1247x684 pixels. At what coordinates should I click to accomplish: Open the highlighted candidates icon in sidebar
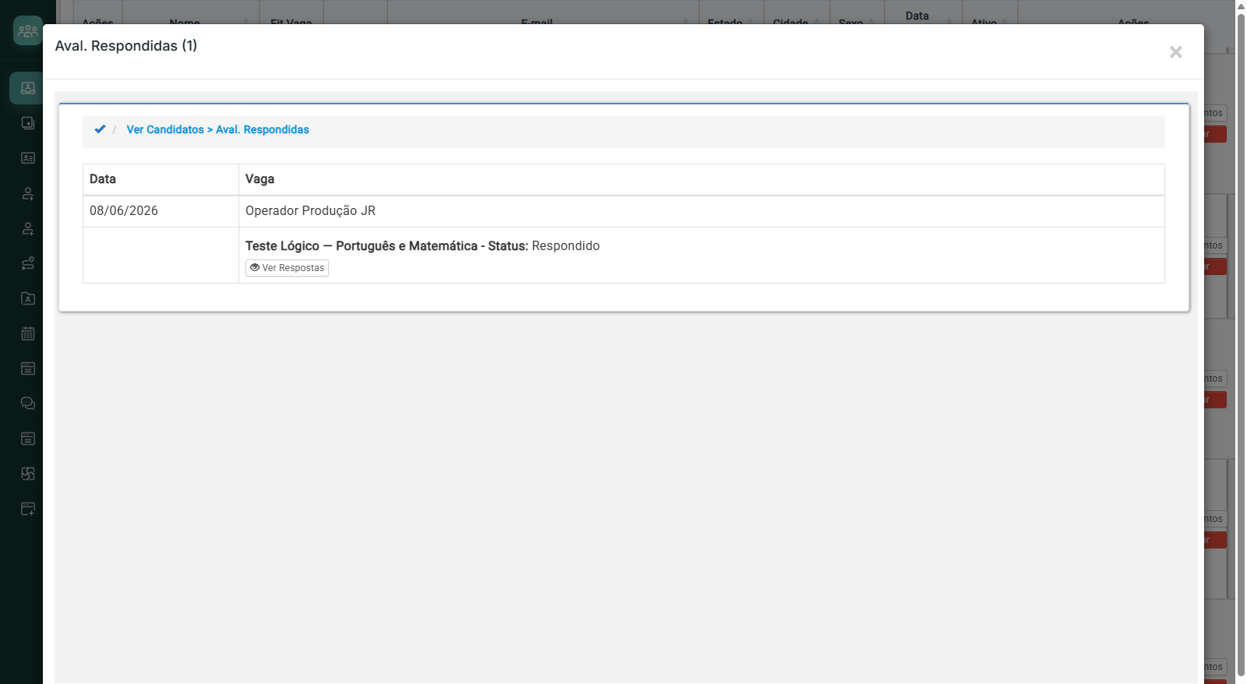tap(26, 88)
